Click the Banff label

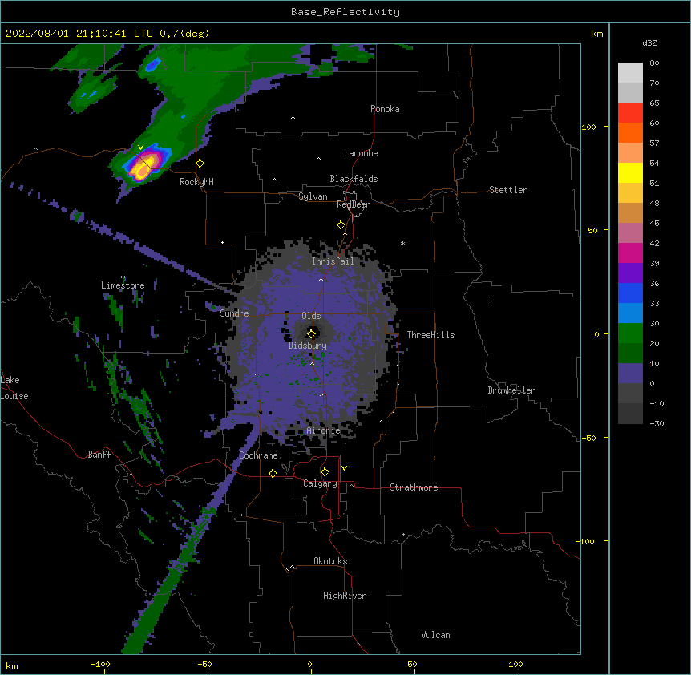(99, 455)
